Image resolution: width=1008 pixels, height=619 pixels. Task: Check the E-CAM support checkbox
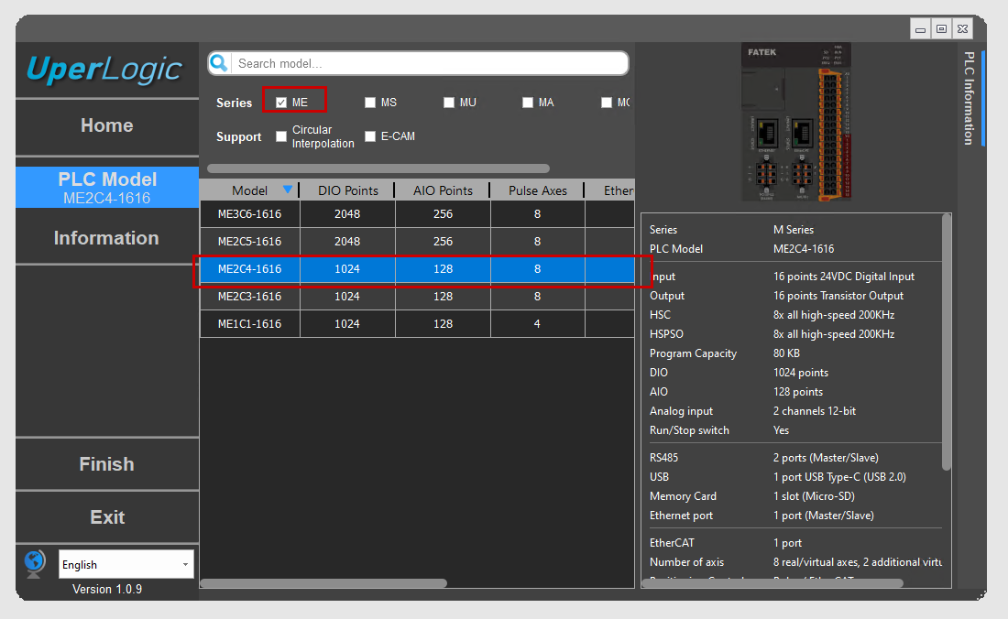[370, 136]
